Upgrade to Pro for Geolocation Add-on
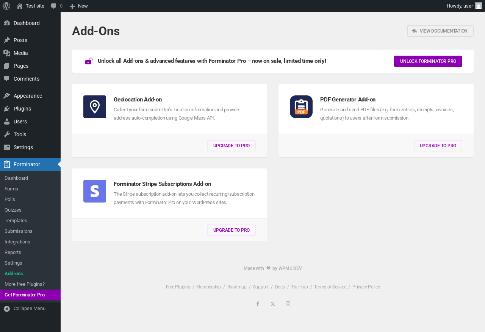Image resolution: width=485 pixels, height=332 pixels. tap(232, 146)
